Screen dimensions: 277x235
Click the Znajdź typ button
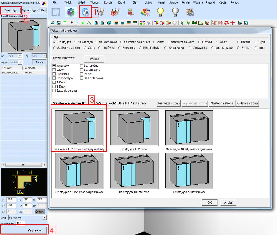pyautogui.click(x=11, y=10)
